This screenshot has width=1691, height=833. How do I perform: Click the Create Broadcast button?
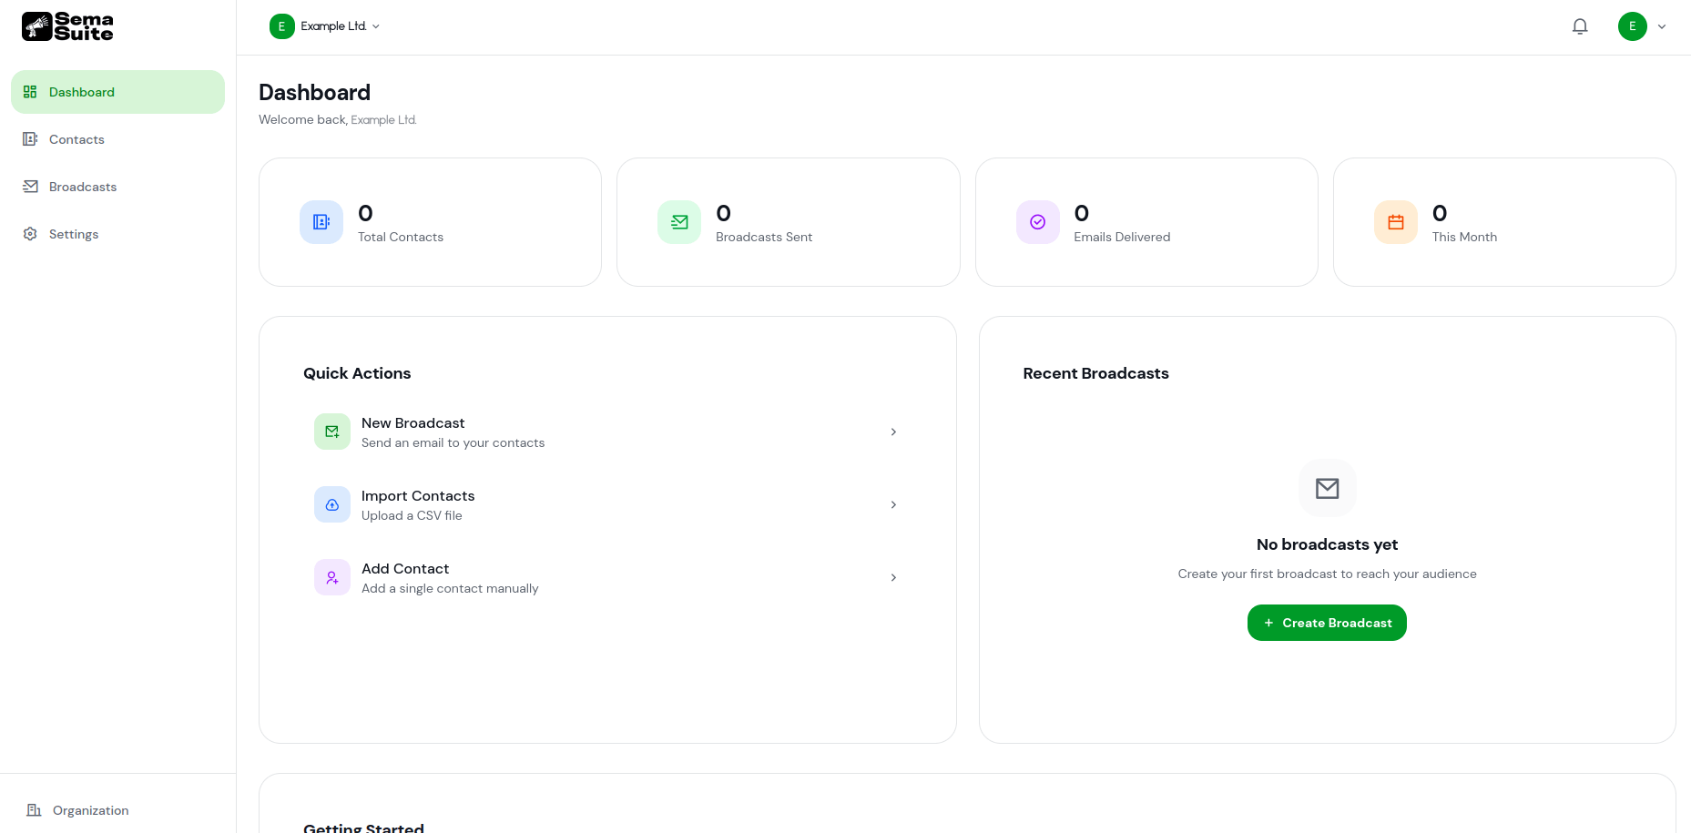1326,622
